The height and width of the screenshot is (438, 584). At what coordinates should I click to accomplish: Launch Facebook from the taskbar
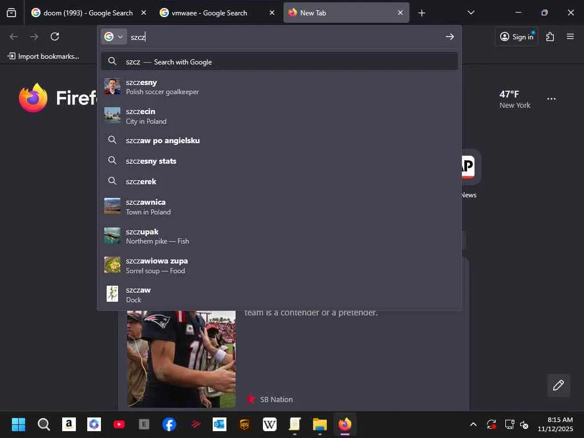(x=169, y=424)
